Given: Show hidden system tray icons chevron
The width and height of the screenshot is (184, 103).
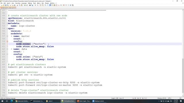Looking at the screenshot, I should (x=159, y=101).
